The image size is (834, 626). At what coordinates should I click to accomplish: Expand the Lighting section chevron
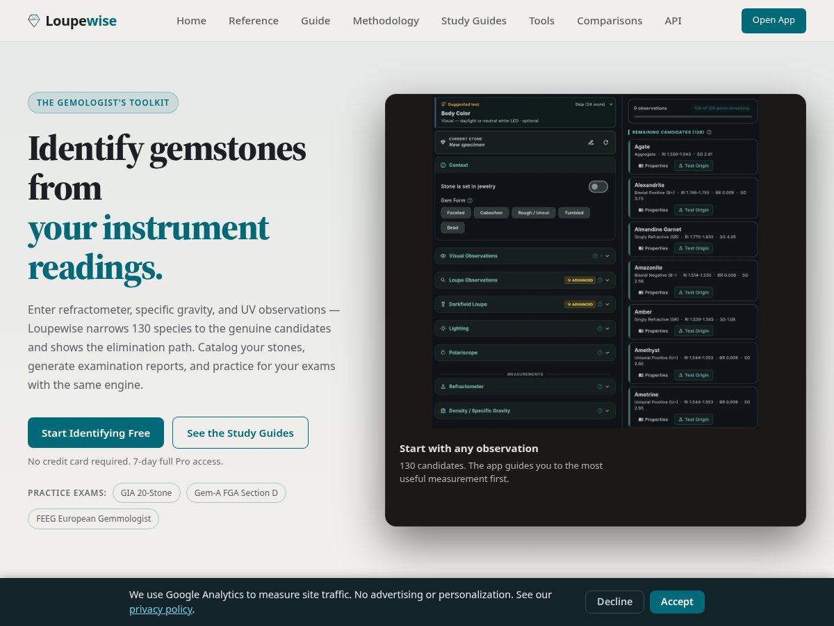607,328
